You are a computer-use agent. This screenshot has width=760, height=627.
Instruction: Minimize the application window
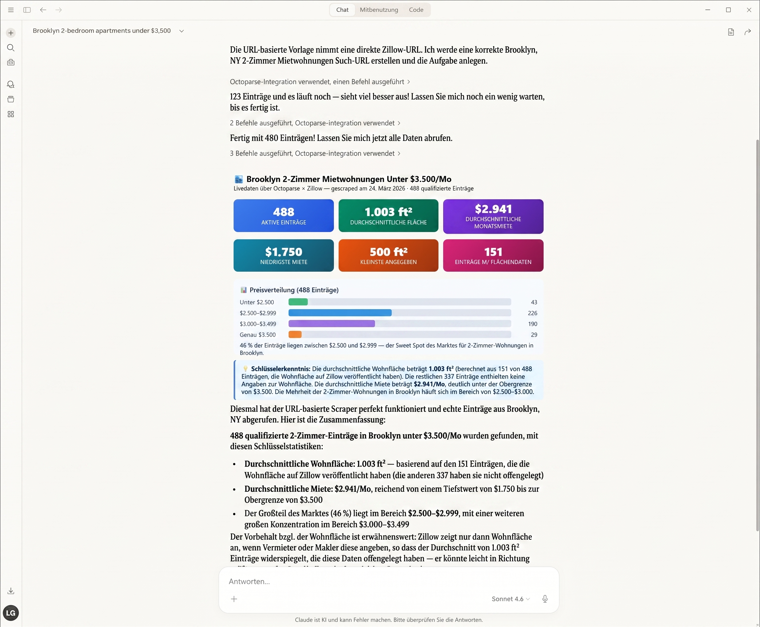tap(707, 10)
